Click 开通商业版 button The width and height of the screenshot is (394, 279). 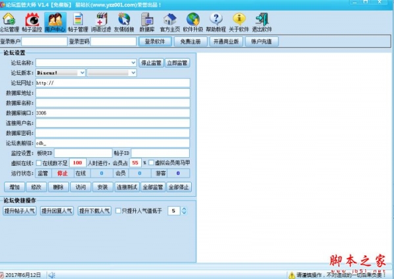click(226, 41)
